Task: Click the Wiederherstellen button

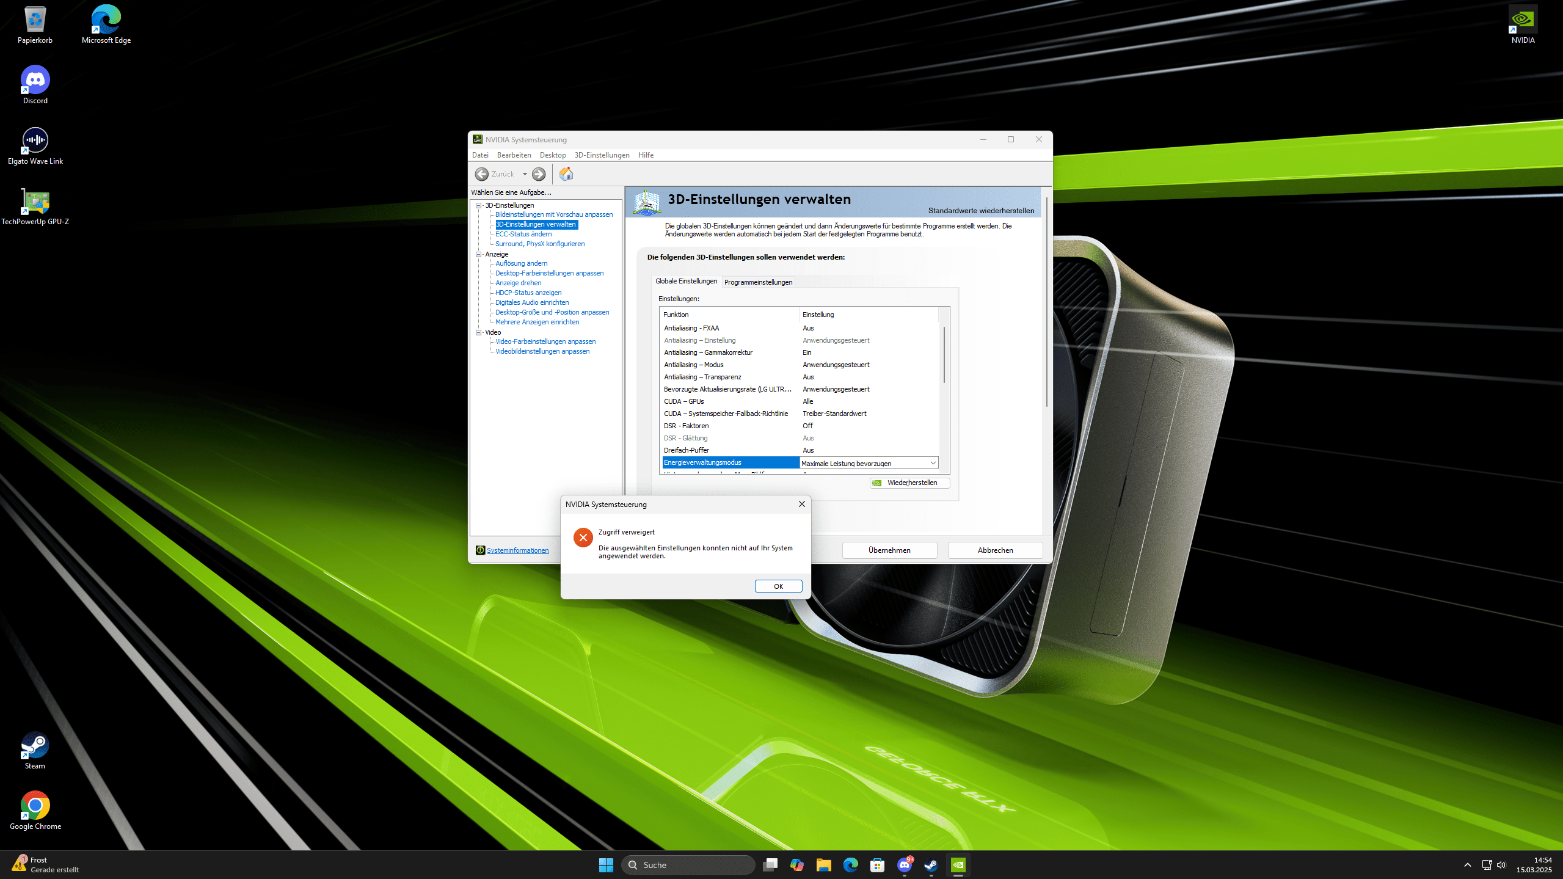Action: point(909,483)
